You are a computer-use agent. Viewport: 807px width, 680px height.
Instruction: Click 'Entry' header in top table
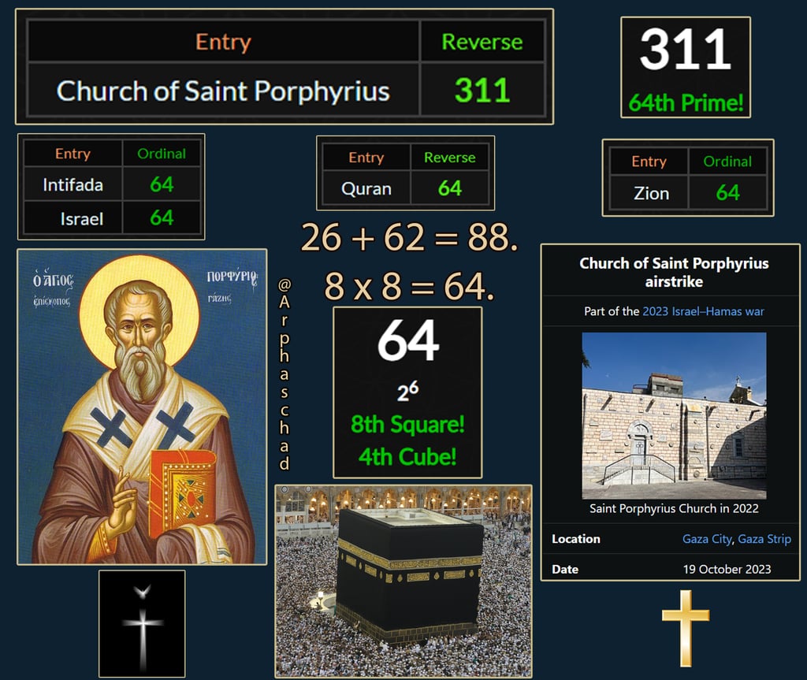pyautogui.click(x=223, y=42)
